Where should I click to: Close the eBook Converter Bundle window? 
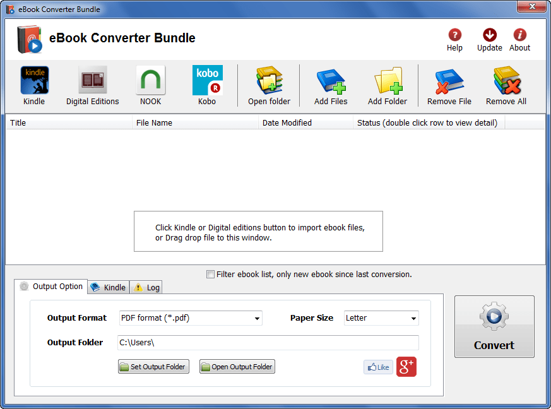[532, 6]
